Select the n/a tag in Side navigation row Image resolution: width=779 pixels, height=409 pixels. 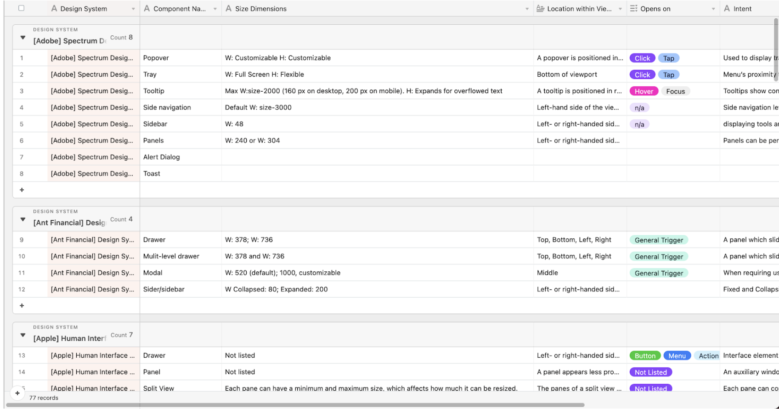click(x=639, y=108)
